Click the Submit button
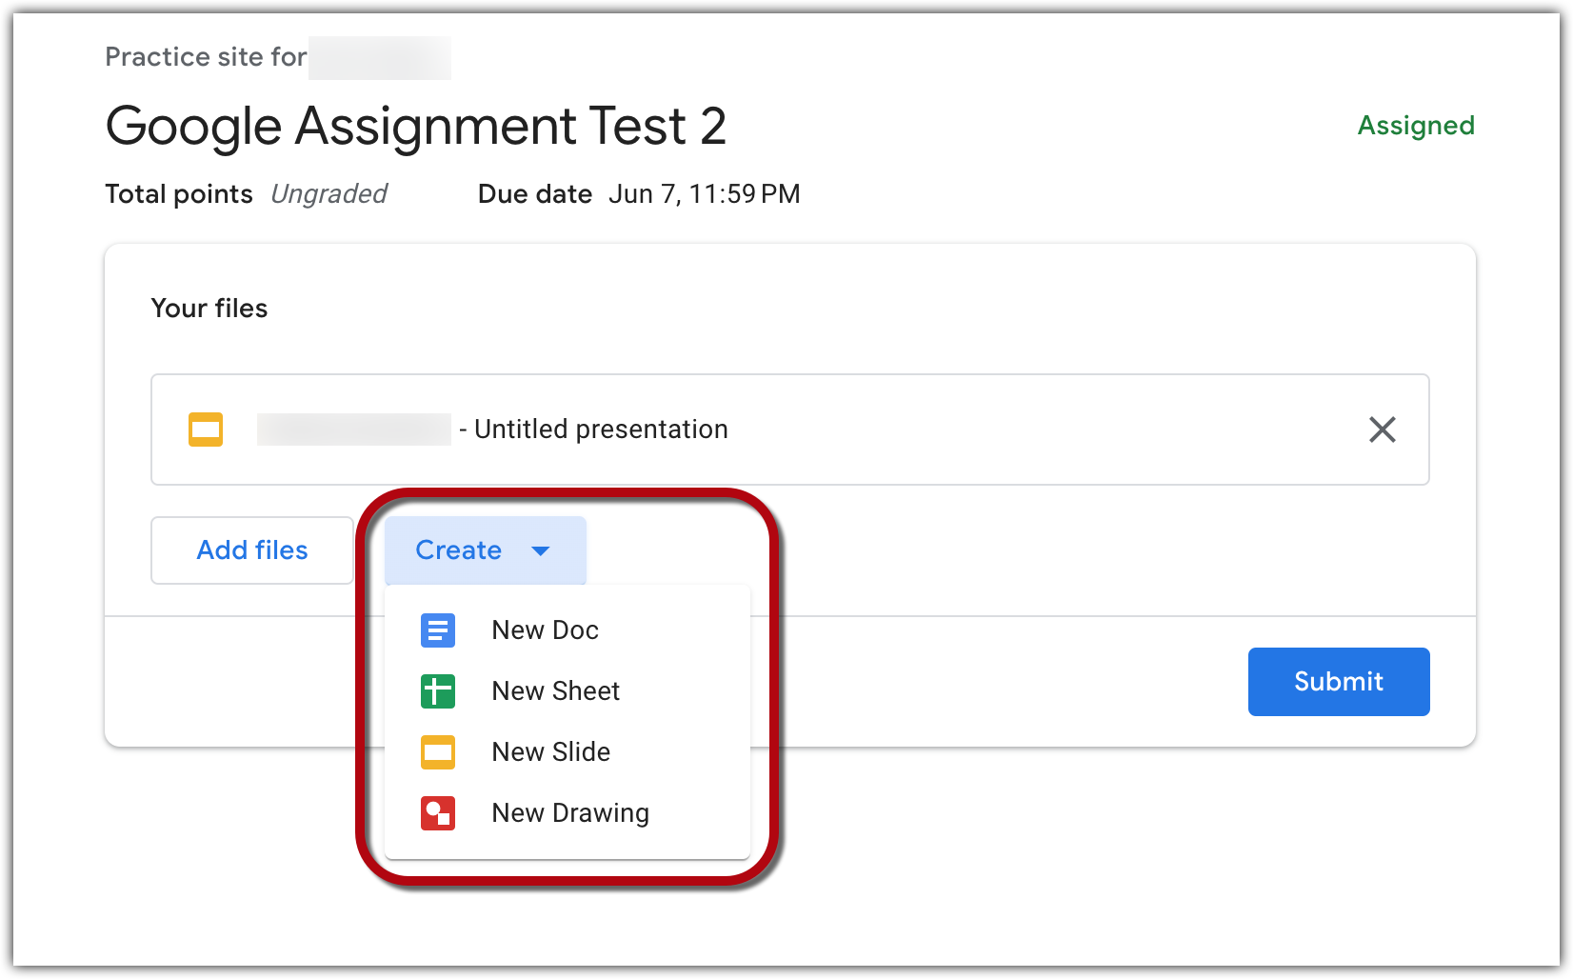The image size is (1573, 979). (1338, 681)
